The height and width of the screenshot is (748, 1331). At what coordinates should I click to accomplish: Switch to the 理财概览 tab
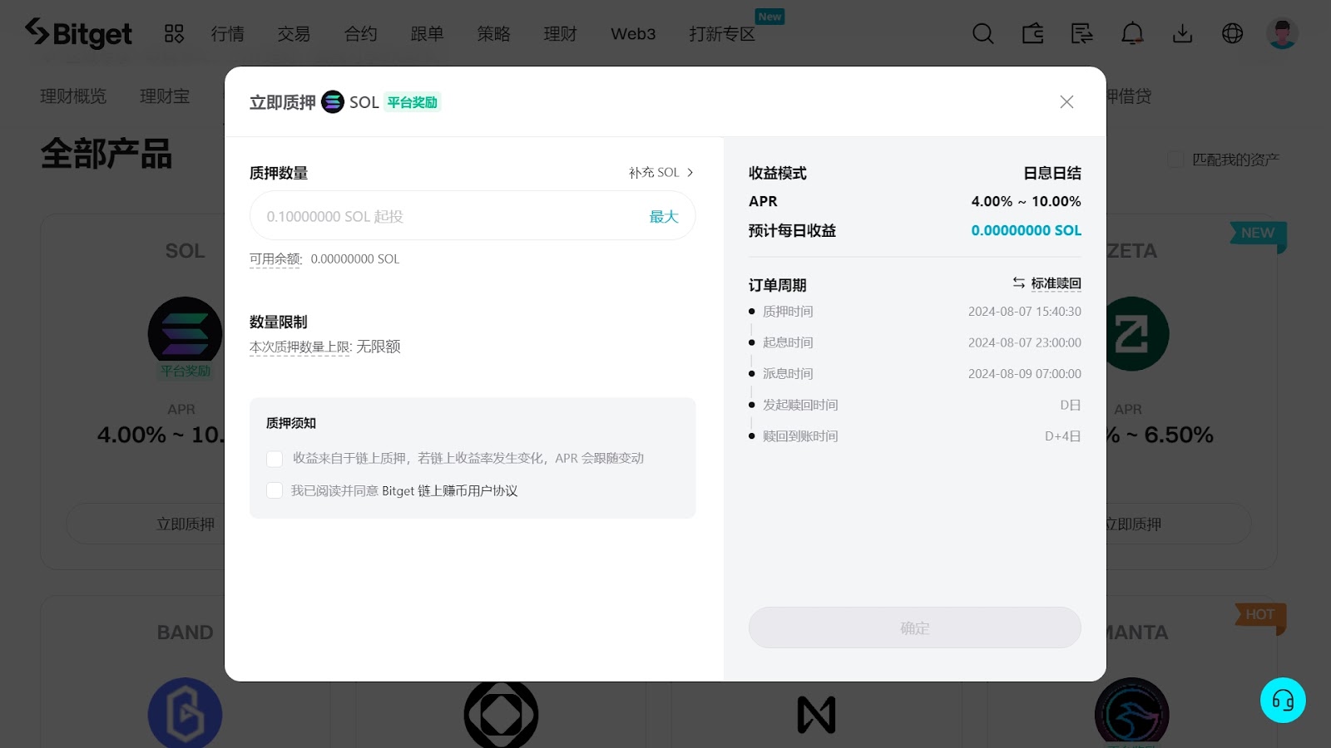click(73, 96)
